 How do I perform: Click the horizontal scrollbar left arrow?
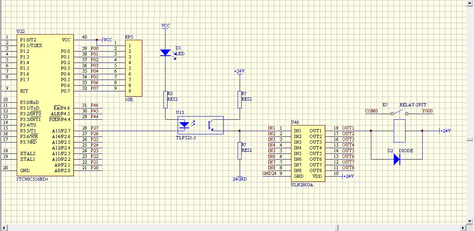tap(3, 227)
